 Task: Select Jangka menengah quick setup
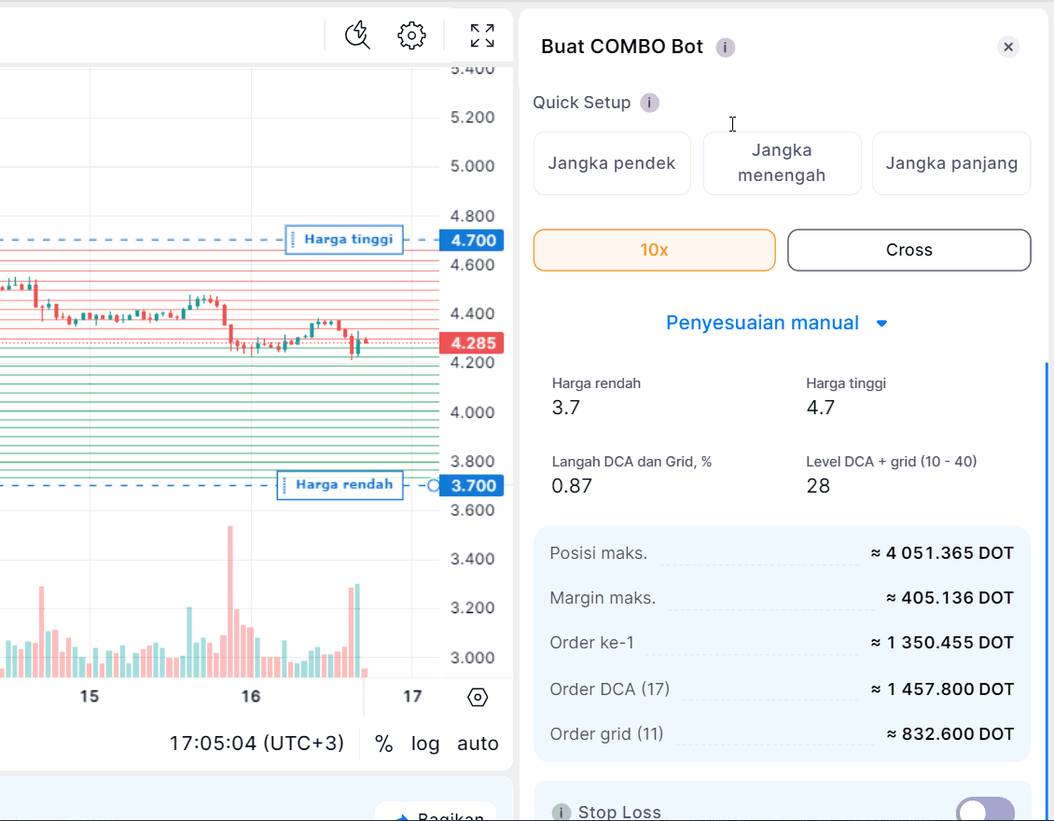pos(782,163)
